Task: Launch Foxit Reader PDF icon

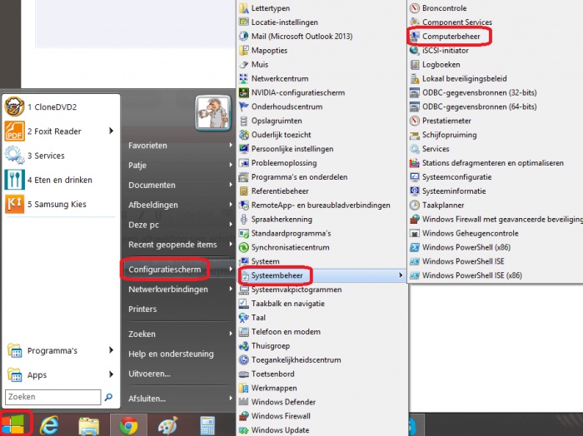Action: [14, 131]
